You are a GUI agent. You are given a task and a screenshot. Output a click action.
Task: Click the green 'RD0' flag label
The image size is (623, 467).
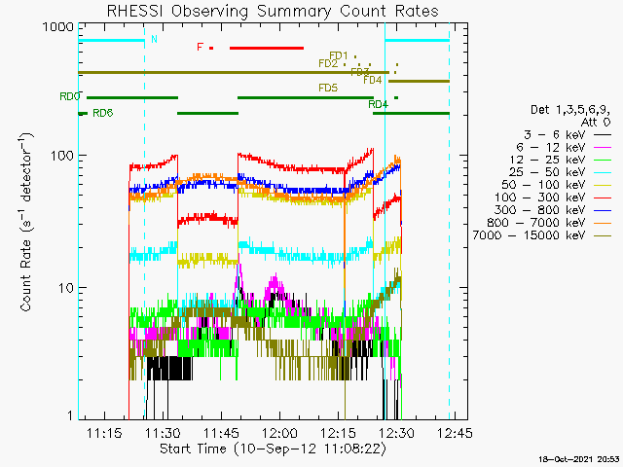click(x=70, y=96)
